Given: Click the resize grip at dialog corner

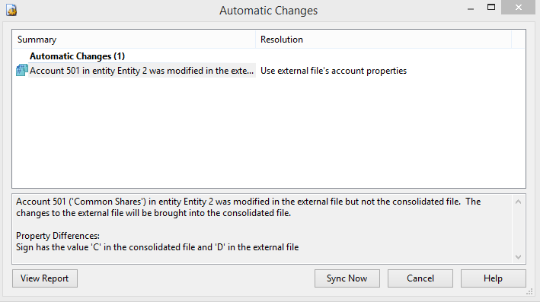Looking at the screenshot, I should pyautogui.click(x=529, y=292).
